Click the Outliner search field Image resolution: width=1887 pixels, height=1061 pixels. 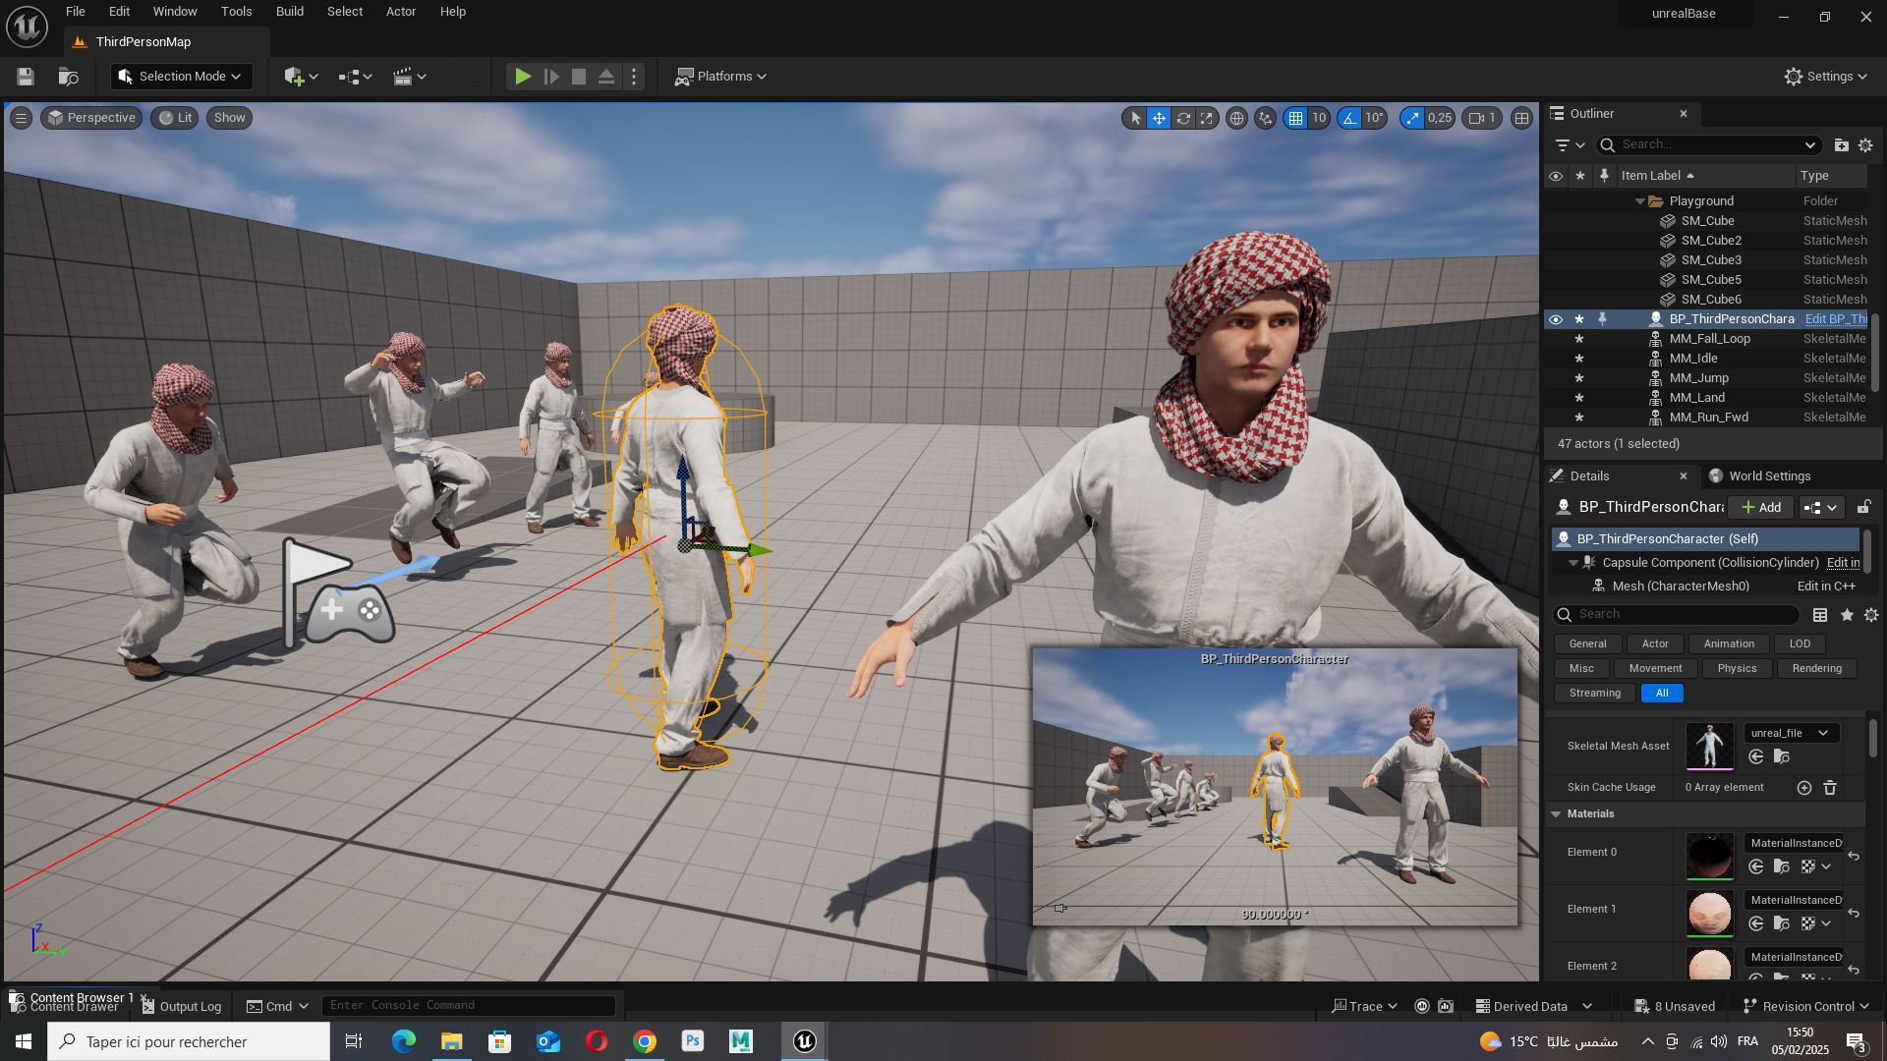pos(1709,145)
